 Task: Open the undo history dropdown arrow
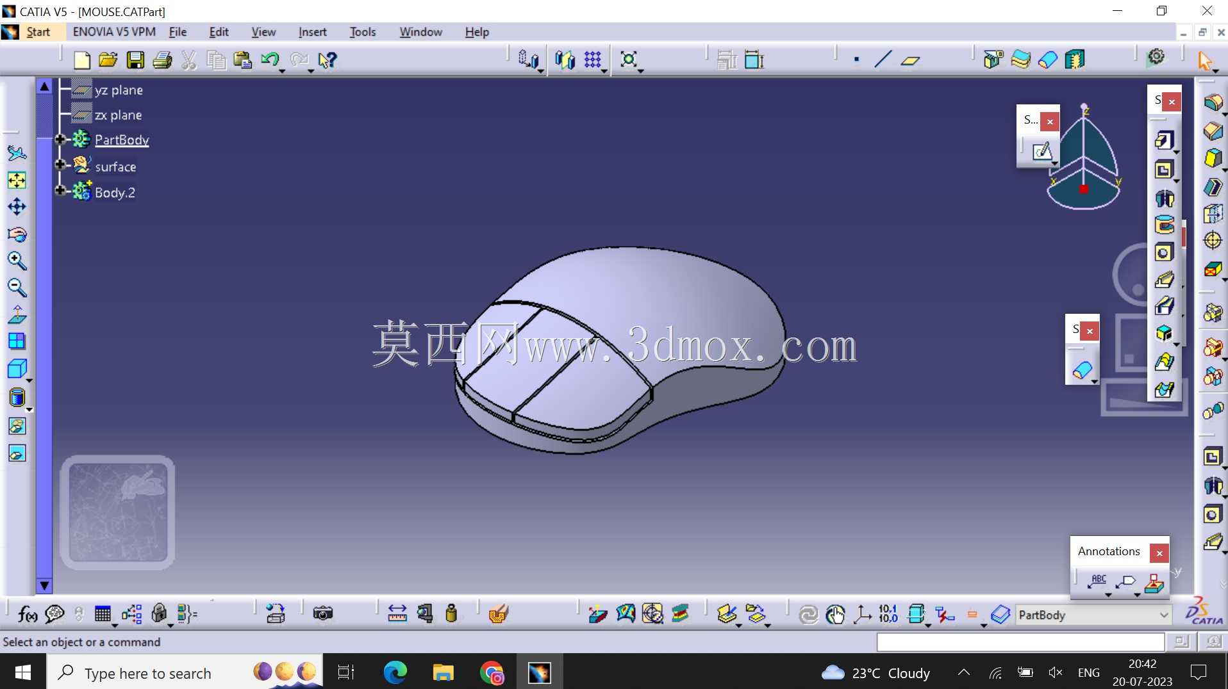tap(282, 70)
